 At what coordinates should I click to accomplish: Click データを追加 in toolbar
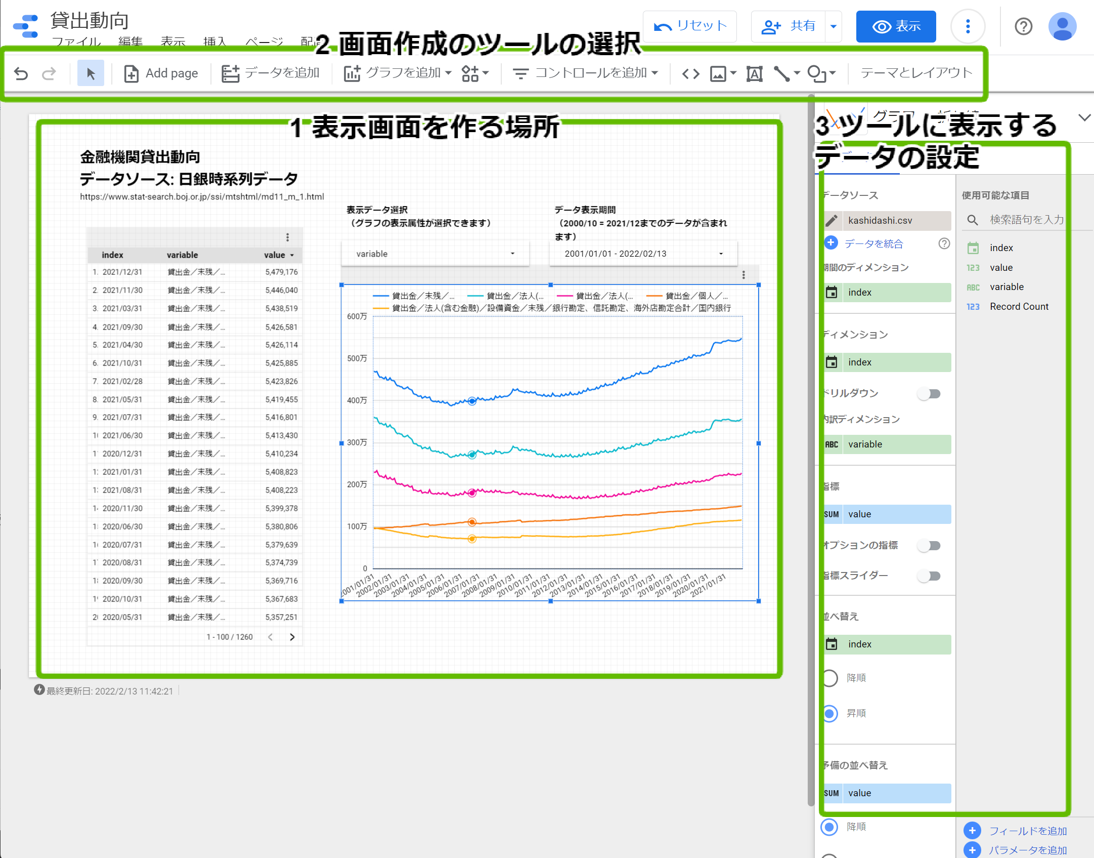click(271, 73)
